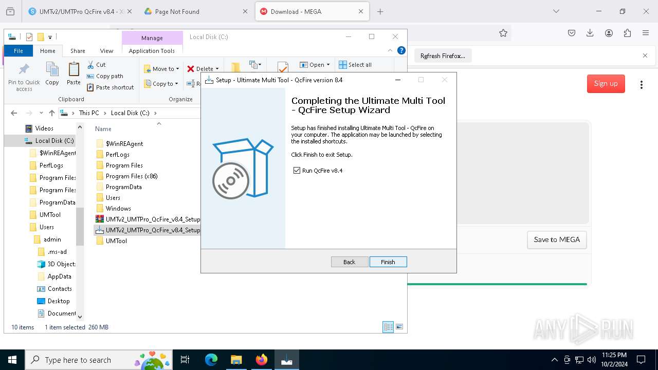Viewport: 658px width, 370px height.
Task: Open MEGA page three-dot menu
Action: (641, 85)
